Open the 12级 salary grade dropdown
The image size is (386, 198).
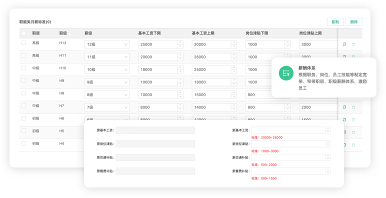coord(107,44)
